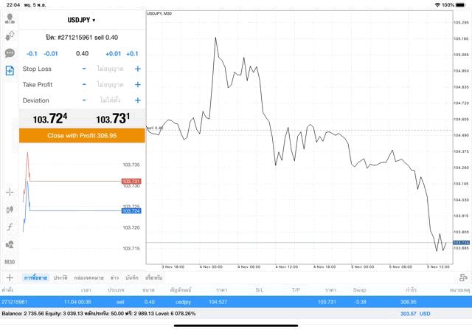
Task: Increase Deviation with plus
Action: click(x=138, y=100)
